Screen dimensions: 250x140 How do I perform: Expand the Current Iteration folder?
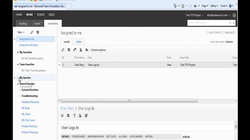click(20, 90)
